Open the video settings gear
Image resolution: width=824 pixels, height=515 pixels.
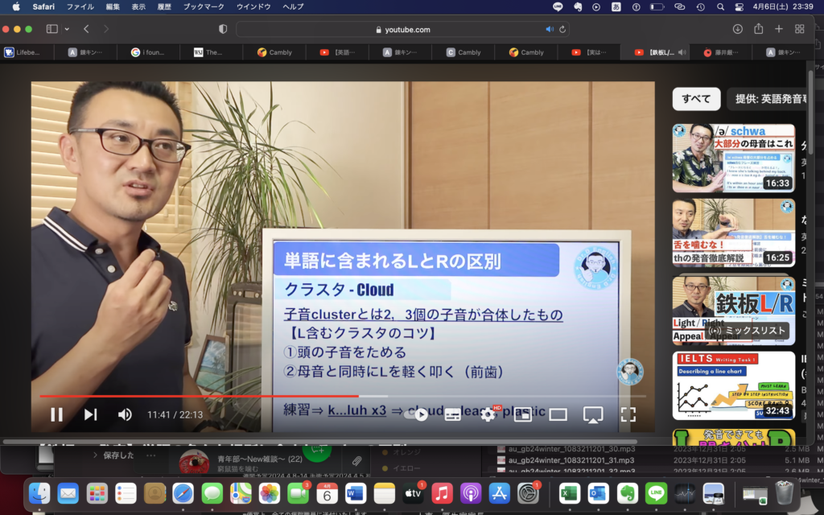tap(487, 414)
